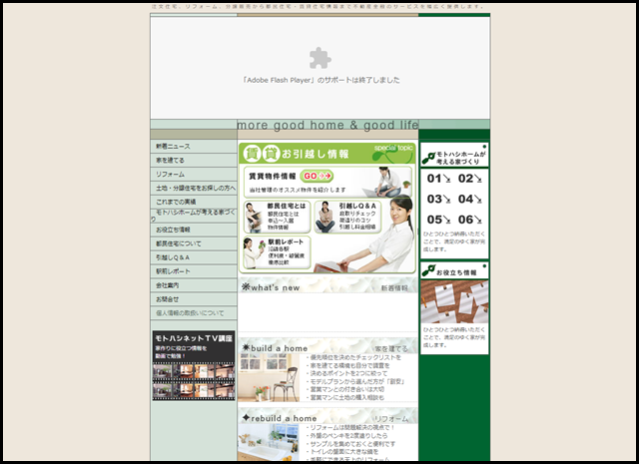Open 都民住宅について in the sidebar
This screenshot has width=639, height=464.
click(194, 243)
